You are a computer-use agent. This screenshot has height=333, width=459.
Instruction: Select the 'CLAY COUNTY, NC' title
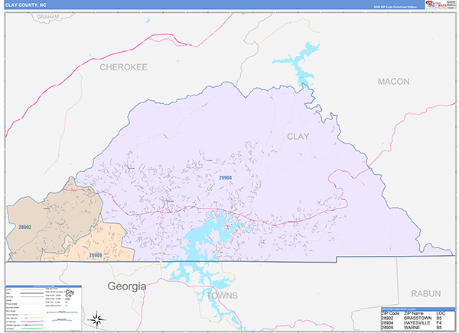coord(25,5)
